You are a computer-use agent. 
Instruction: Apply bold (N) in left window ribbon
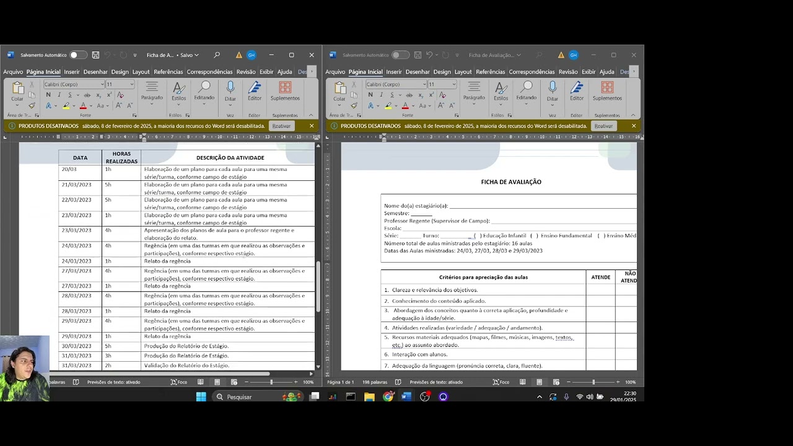tap(48, 95)
